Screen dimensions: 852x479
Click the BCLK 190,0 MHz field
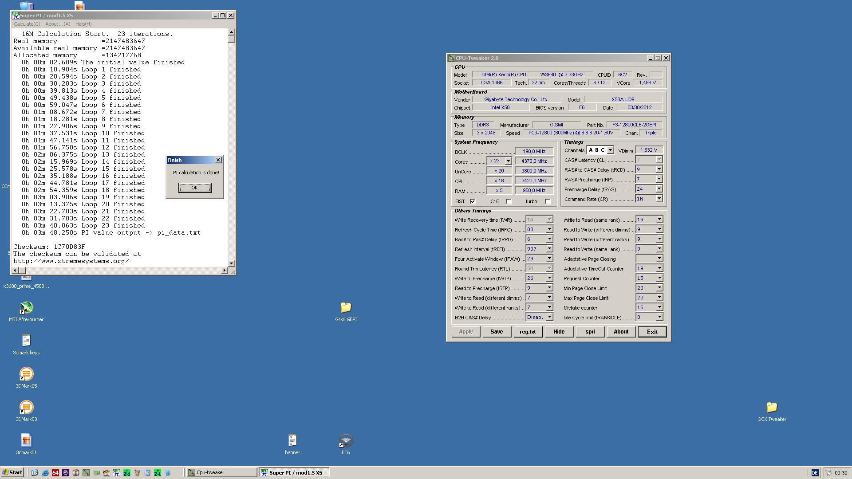534,151
